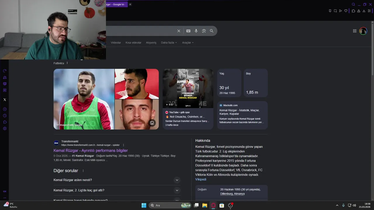Open the Transfermarkt site URL line
This screenshot has width=374, height=210.
[90, 145]
